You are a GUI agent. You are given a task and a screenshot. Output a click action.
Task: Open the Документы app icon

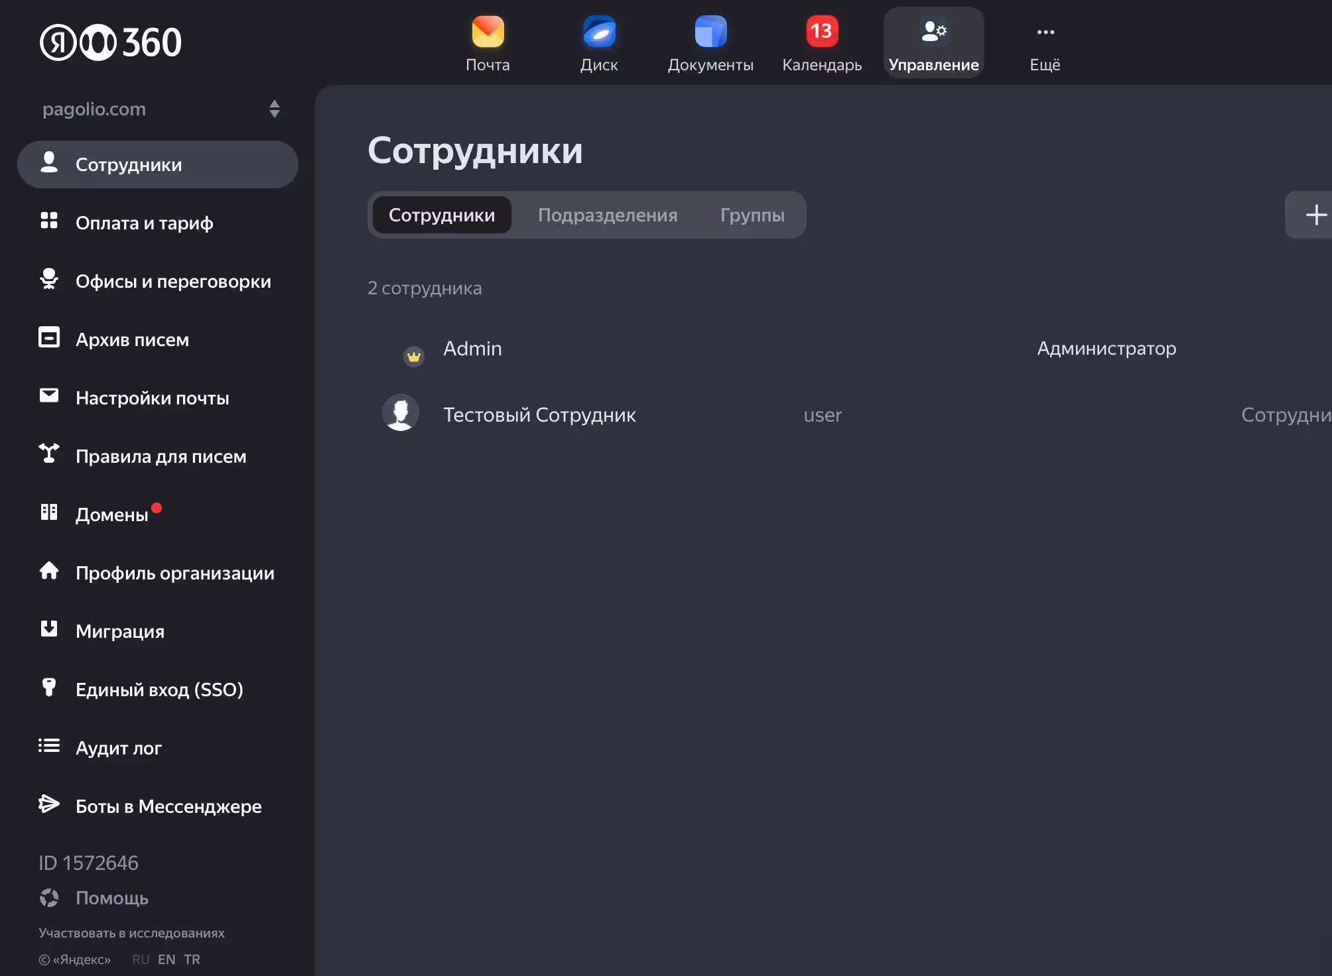[710, 32]
